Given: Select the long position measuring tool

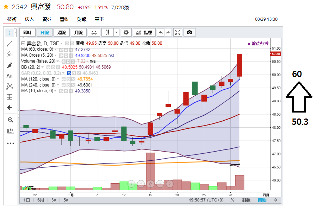Looking at the screenshot, I should point(10,97).
